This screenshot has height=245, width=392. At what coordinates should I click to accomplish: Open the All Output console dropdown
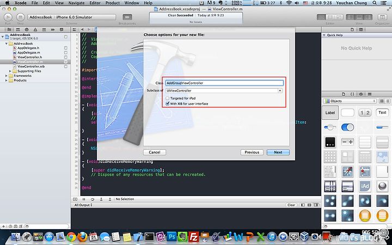pyautogui.click(x=83, y=205)
